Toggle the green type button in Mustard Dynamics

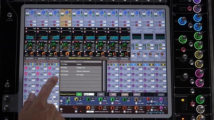pos(79,94)
